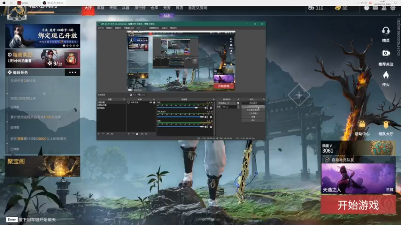Click 退出 exit in OBS controls
The width and height of the screenshot is (401, 225).
pyautogui.click(x=253, y=120)
